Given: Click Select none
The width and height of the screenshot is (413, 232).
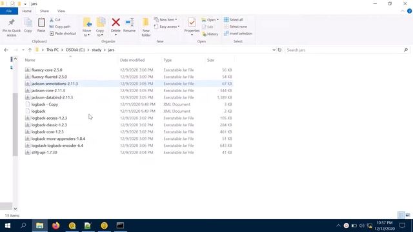Looking at the screenshot, I should coord(236,26).
